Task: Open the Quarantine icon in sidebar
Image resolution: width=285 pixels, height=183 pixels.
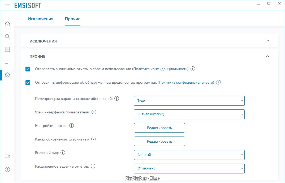Action: point(7,49)
